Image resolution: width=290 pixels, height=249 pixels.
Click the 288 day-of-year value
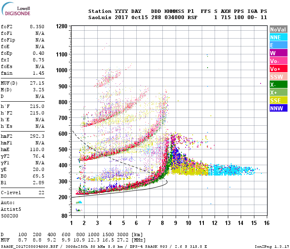coord(156,17)
